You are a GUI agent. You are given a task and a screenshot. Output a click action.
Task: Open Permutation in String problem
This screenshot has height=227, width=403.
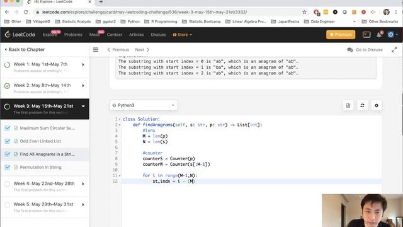click(x=40, y=167)
